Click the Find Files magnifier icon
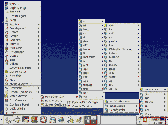Viewport: 168px width, 125px height. 7,76
